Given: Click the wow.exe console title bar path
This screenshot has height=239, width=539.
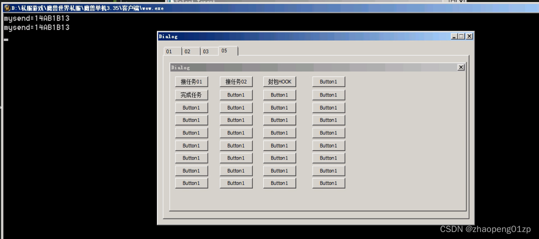Looking at the screenshot, I should [87, 8].
